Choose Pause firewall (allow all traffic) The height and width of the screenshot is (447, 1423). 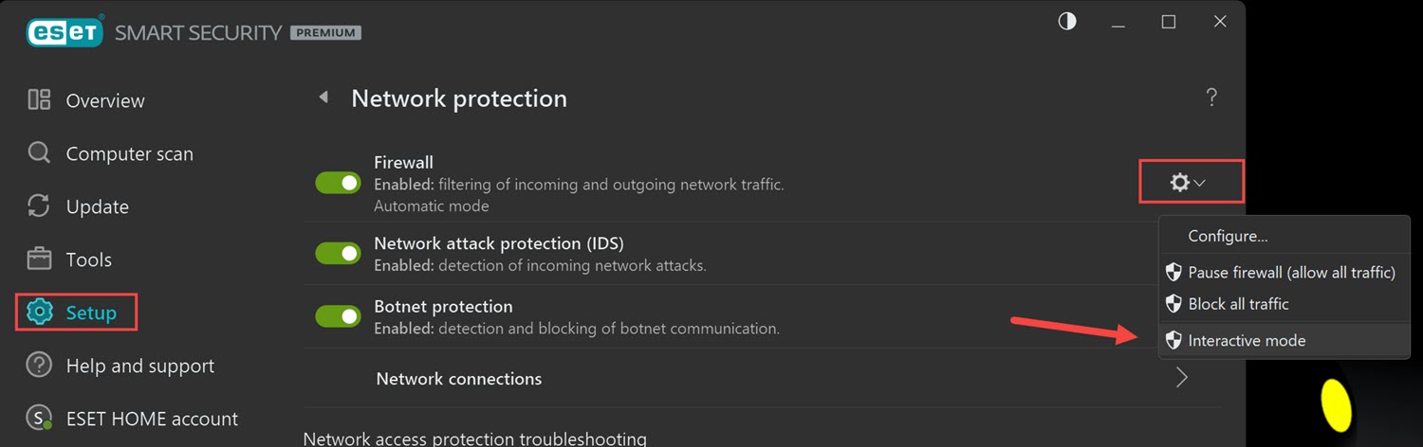click(1291, 273)
